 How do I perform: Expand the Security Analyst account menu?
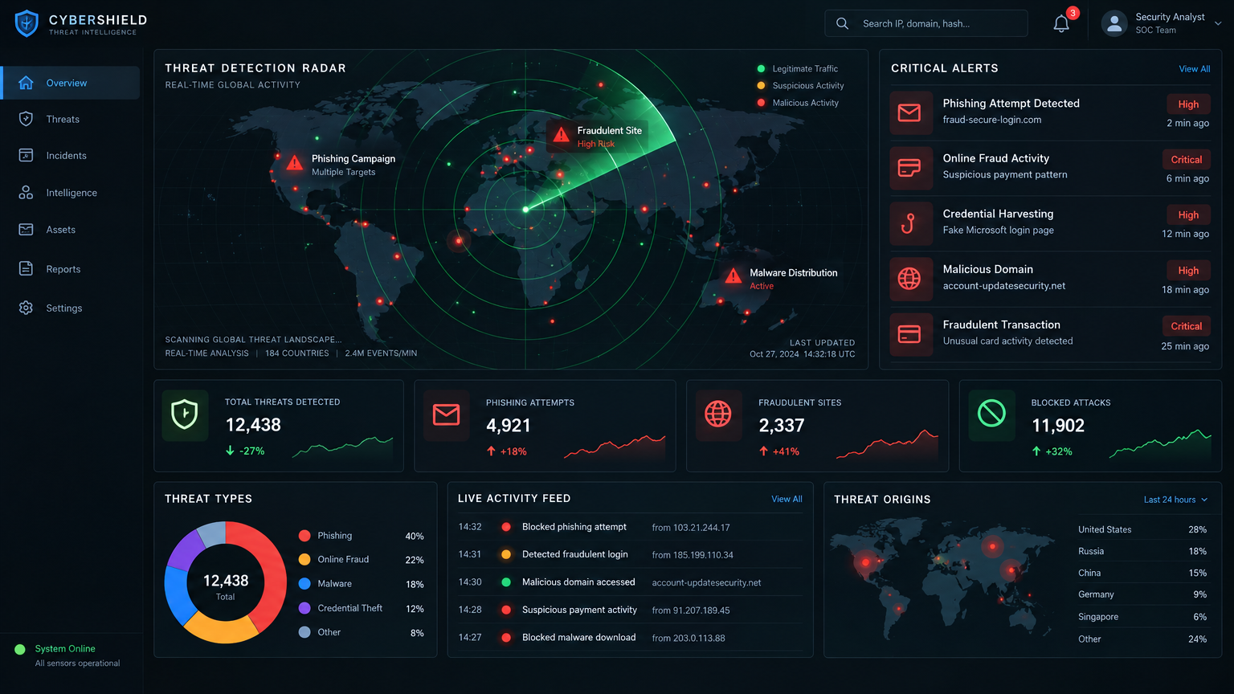click(1218, 23)
